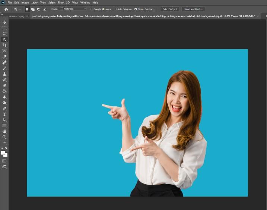This screenshot has width=267, height=210.
Task: Switch to the portrait-young-asian-lady document tab
Action: 143,16
